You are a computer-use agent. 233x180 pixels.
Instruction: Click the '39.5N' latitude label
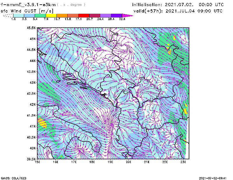pos(31,159)
